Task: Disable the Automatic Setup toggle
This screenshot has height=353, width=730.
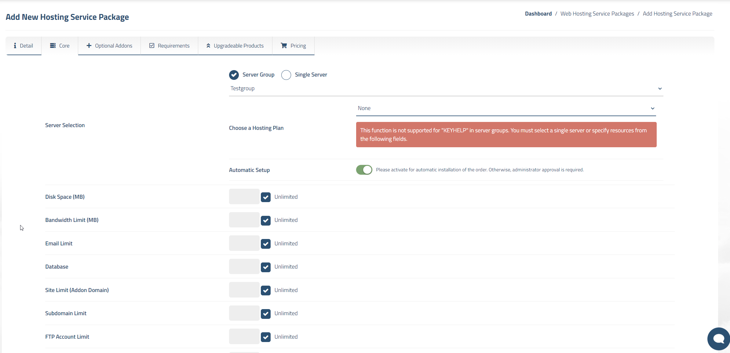Action: click(x=364, y=170)
